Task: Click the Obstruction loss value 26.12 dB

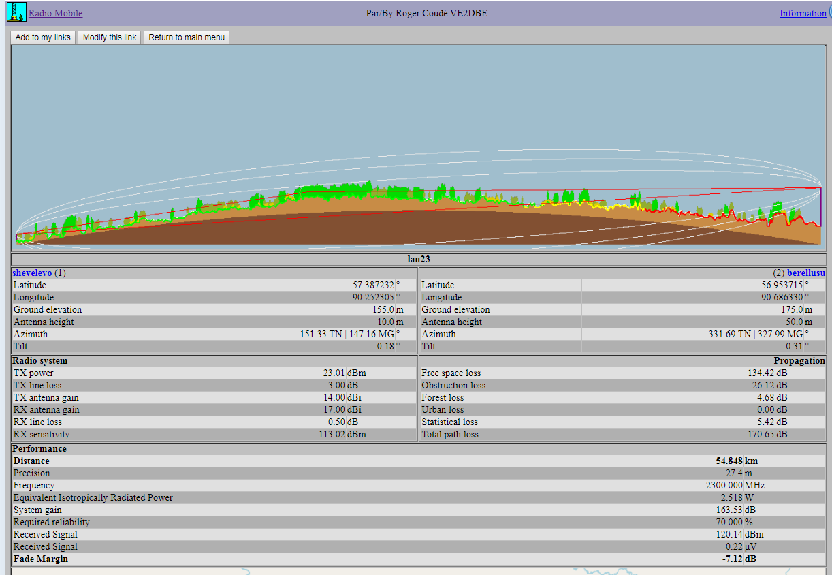Action: [761, 385]
